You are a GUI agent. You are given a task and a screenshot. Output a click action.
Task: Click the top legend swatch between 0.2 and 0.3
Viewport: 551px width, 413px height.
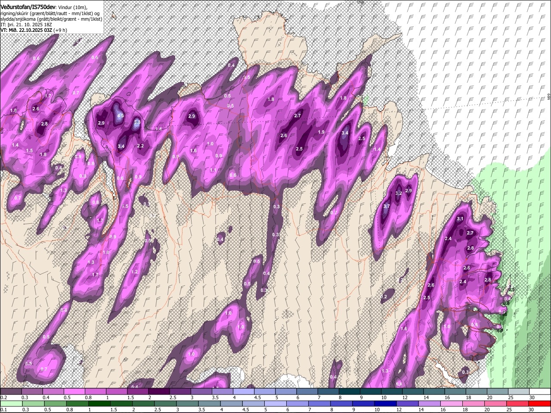(x=11, y=391)
